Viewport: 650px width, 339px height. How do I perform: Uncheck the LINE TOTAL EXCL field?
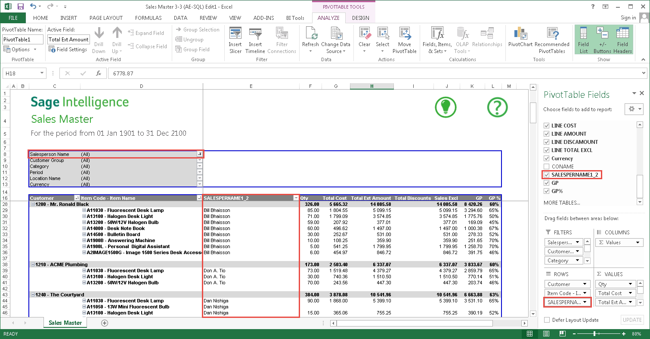(x=547, y=150)
